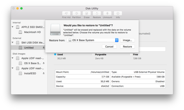Viewport: 184px width, 110px height.
Task: Collapse the APPLE SSD disclosure triangle
Action: coord(13,27)
